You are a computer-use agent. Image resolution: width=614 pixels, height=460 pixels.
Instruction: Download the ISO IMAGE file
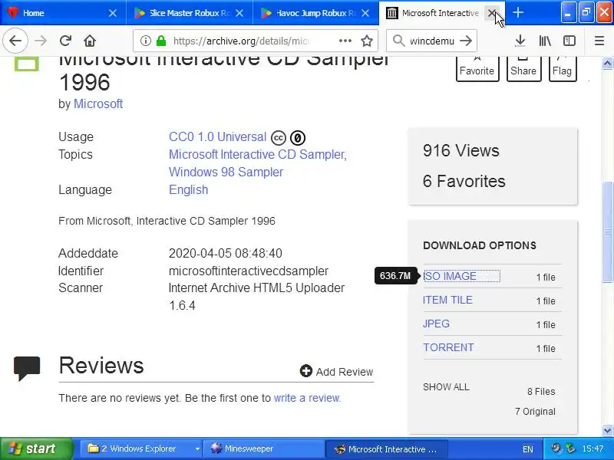point(450,276)
